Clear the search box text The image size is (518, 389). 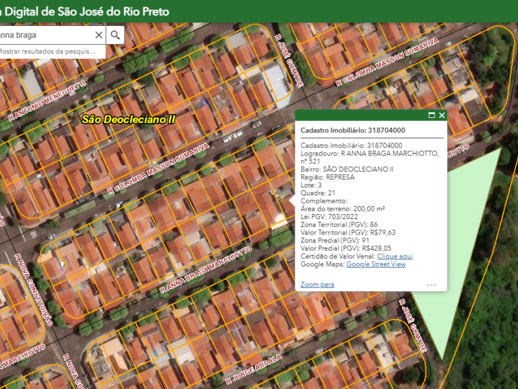click(99, 35)
